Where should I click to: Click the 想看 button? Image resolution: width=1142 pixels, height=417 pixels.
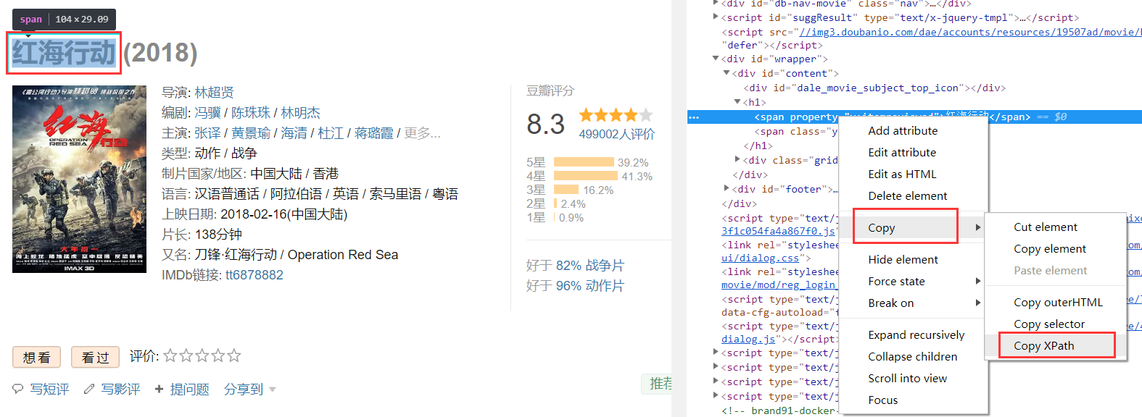pyautogui.click(x=37, y=357)
